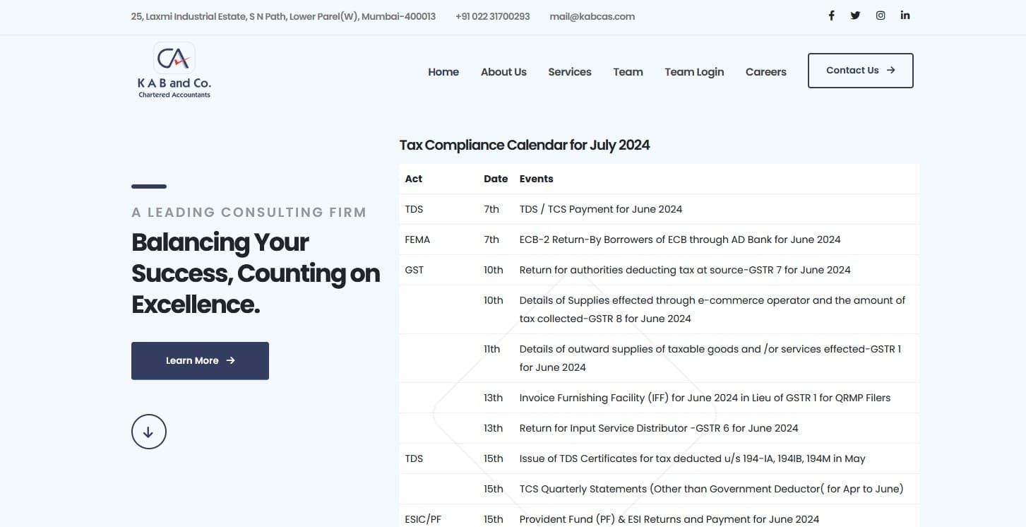Click the circular down-arrow scroll icon
Viewport: 1026px width, 527px height.
[148, 432]
